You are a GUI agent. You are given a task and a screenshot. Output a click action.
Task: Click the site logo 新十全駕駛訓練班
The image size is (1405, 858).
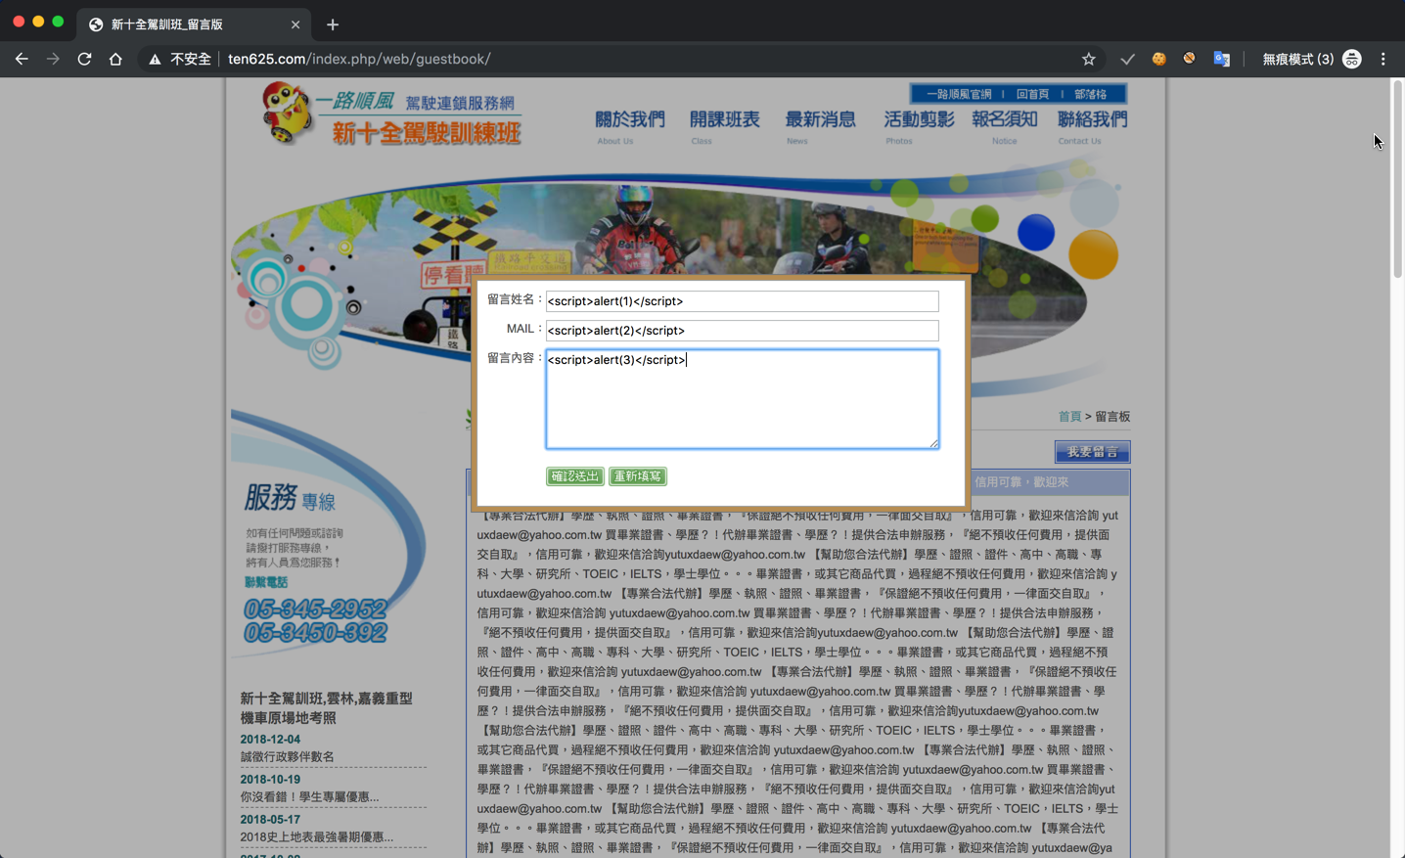(x=391, y=115)
